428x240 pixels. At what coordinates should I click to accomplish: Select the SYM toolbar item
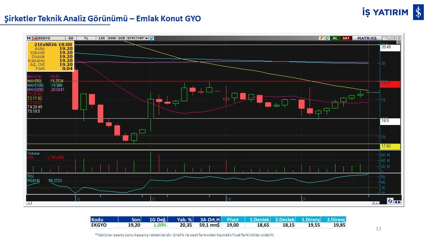click(131, 38)
